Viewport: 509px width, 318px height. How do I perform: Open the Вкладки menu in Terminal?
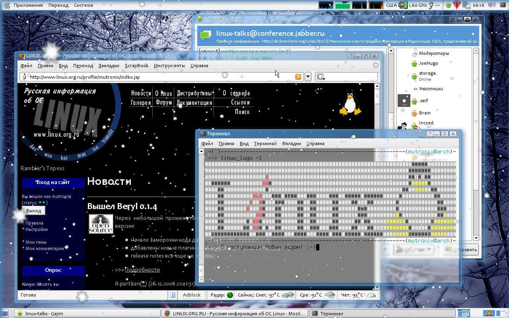(291, 143)
